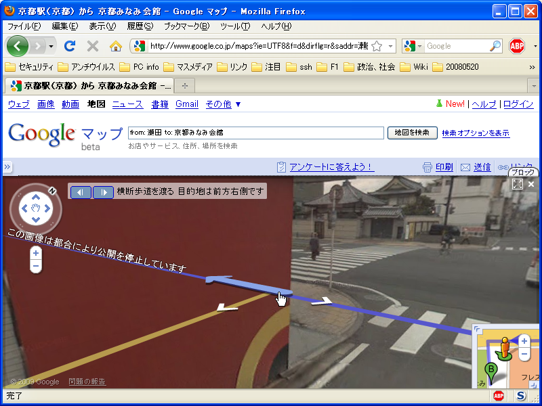
Task: Expand the collapsed side panel
Action: click(7, 167)
